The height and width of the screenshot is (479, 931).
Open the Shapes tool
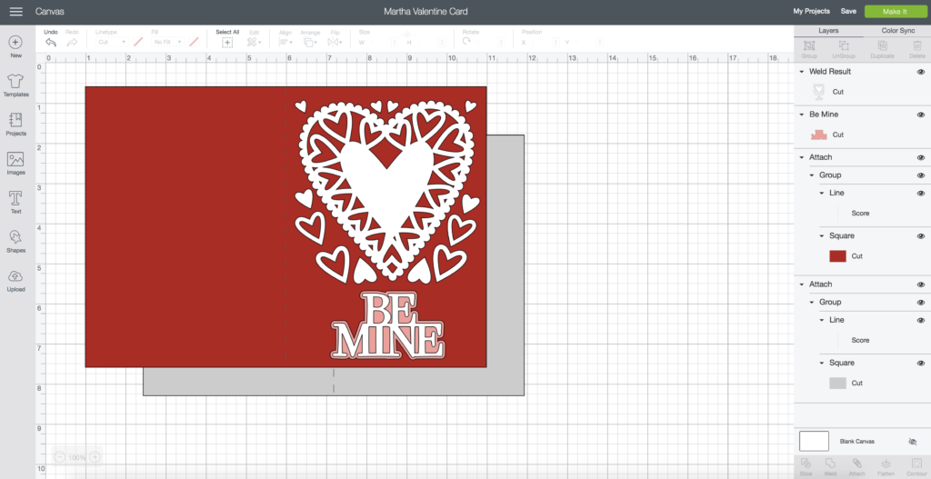16,242
